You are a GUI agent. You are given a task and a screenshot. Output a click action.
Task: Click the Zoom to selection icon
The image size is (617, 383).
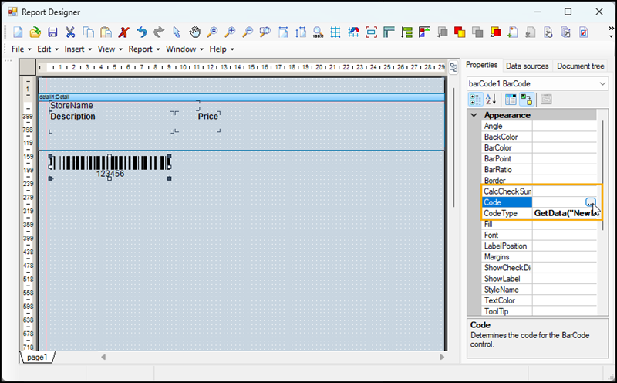point(265,32)
